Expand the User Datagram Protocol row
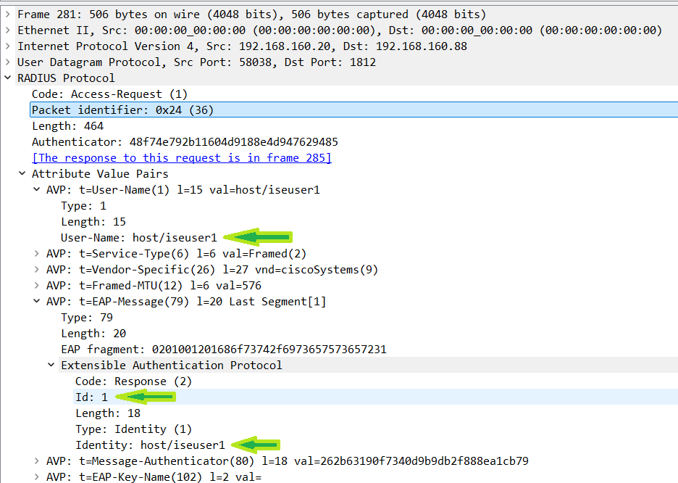The height and width of the screenshot is (483, 678). [7, 62]
